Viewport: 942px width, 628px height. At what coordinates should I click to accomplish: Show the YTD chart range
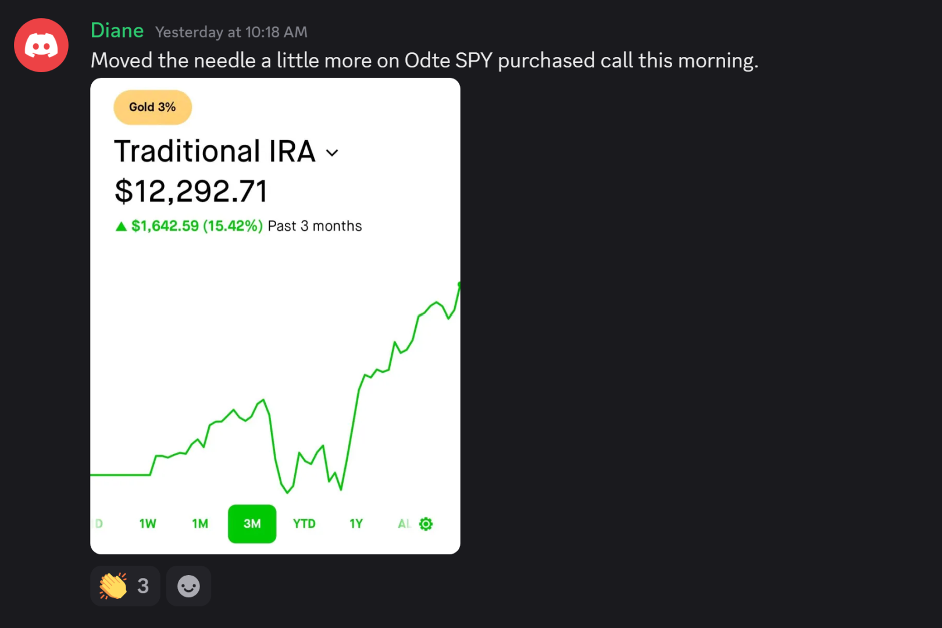[304, 524]
